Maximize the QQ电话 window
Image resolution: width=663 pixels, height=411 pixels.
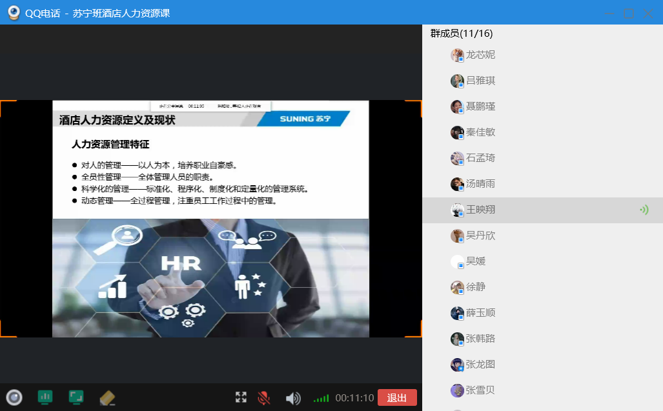pos(627,13)
